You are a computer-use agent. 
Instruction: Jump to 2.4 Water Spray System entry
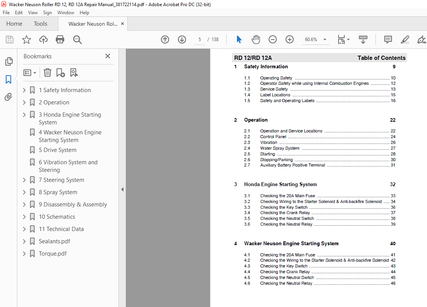[320, 148]
